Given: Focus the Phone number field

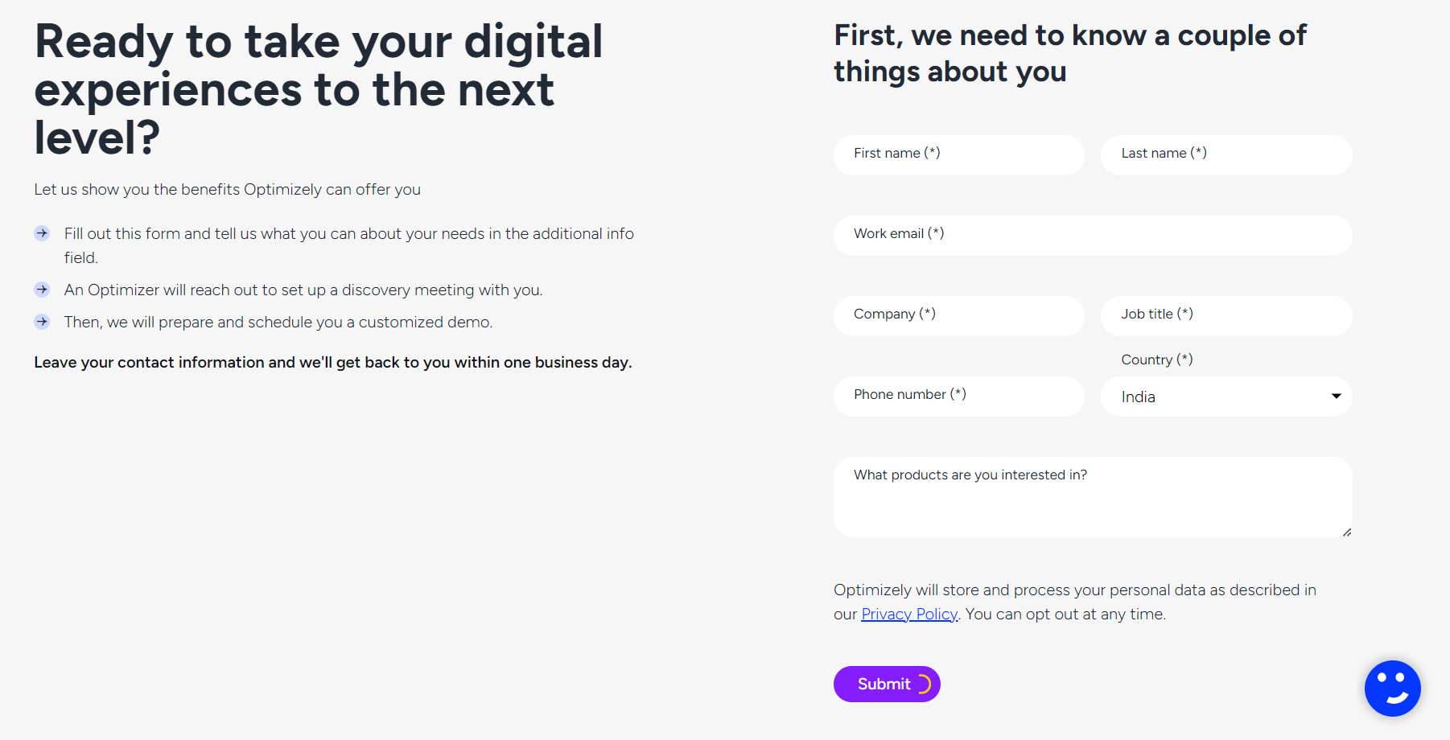Looking at the screenshot, I should [x=958, y=396].
